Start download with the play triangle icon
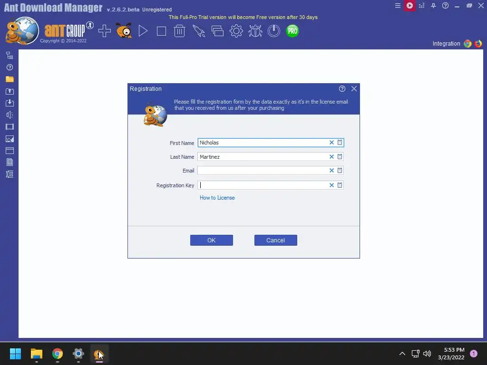 pos(143,31)
